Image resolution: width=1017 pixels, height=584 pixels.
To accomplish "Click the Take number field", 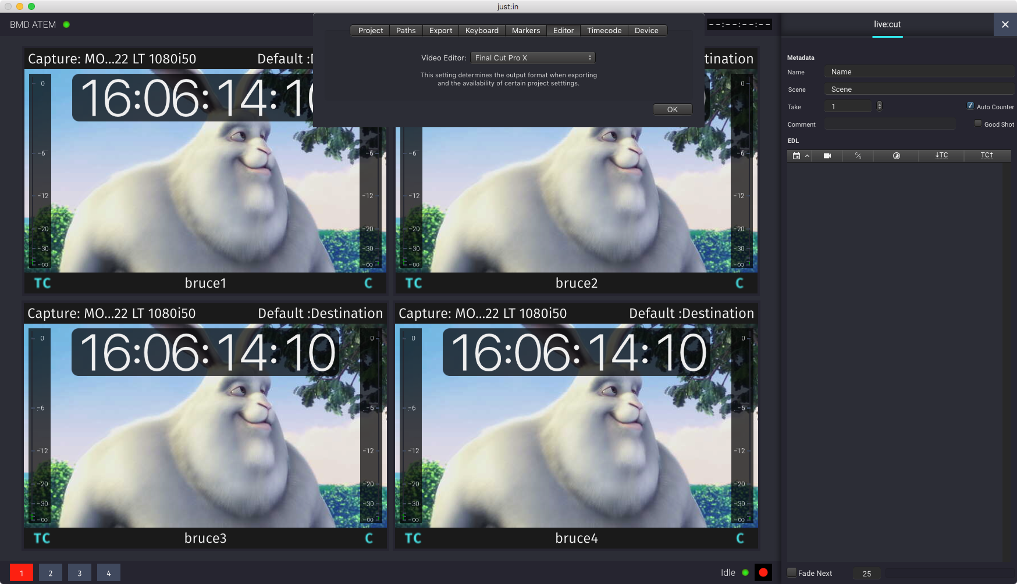I will [x=848, y=106].
